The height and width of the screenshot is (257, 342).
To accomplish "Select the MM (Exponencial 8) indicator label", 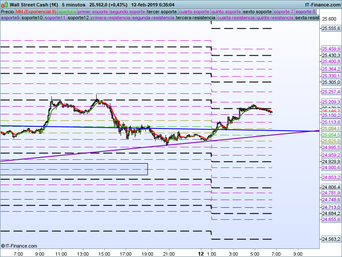I will coord(36,12).
